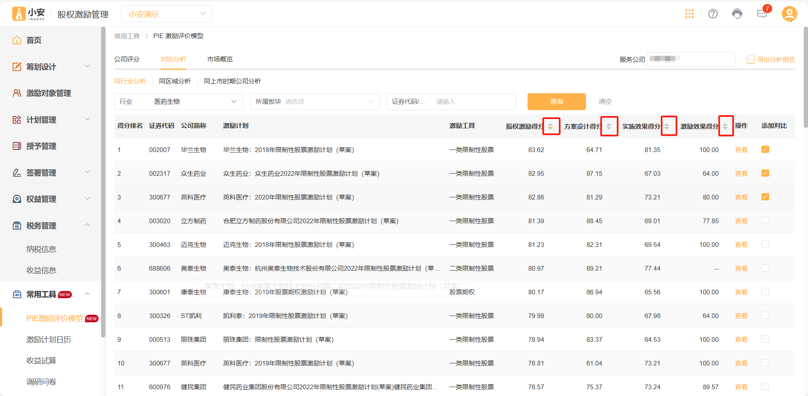Click 查看 for 华兰生物 row

pyautogui.click(x=741, y=150)
